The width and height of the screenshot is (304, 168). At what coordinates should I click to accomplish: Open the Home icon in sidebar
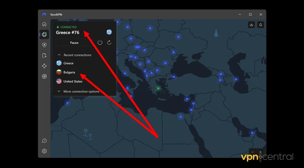click(44, 24)
